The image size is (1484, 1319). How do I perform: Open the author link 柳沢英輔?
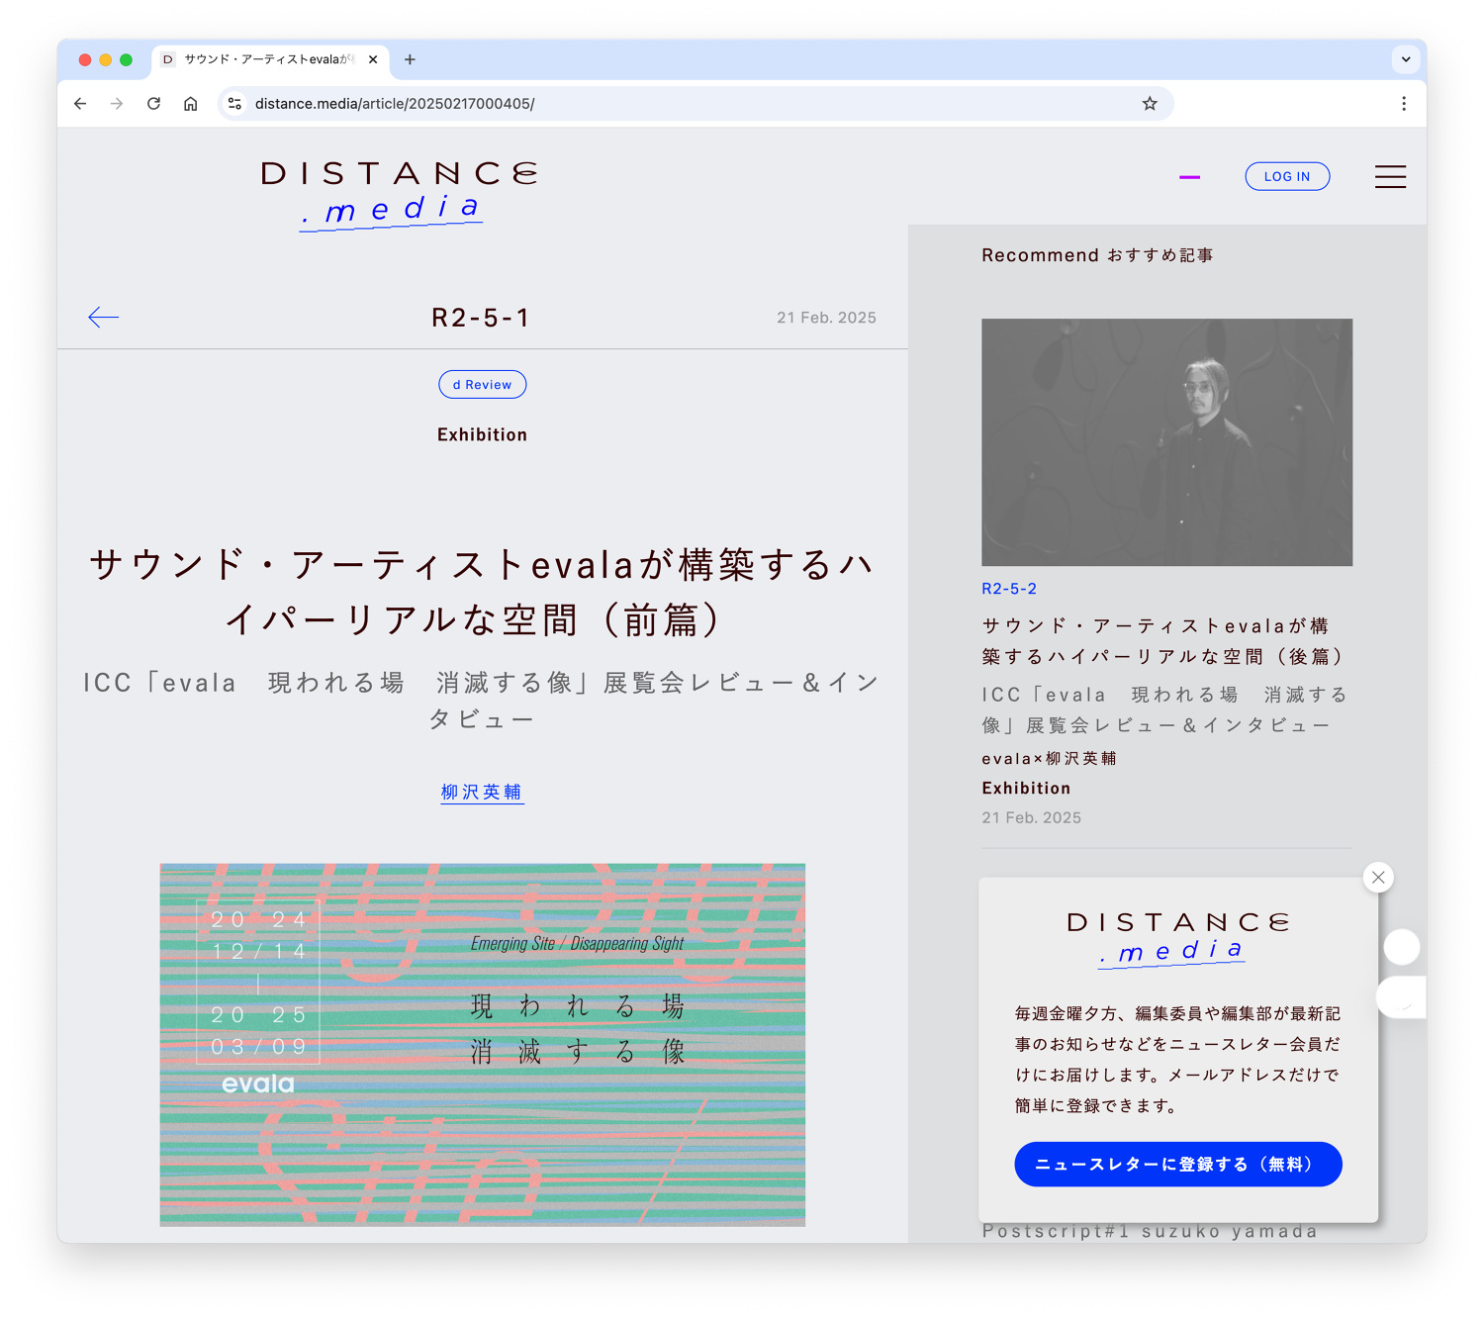[x=482, y=792]
